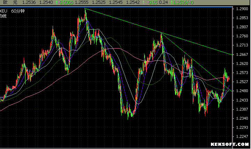Click the 1.2536/40 bid-ask quote

[x=183, y=2]
